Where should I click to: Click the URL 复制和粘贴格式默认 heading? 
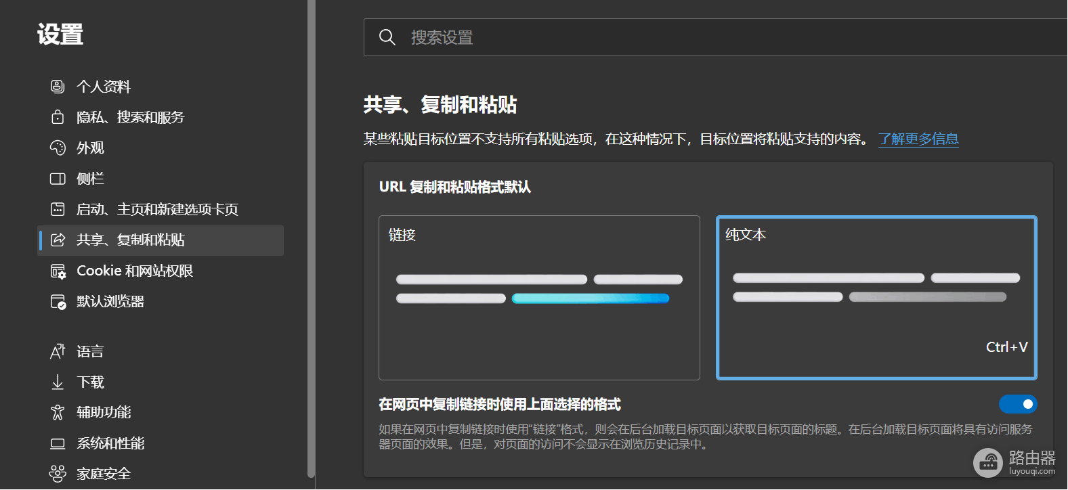coord(455,187)
